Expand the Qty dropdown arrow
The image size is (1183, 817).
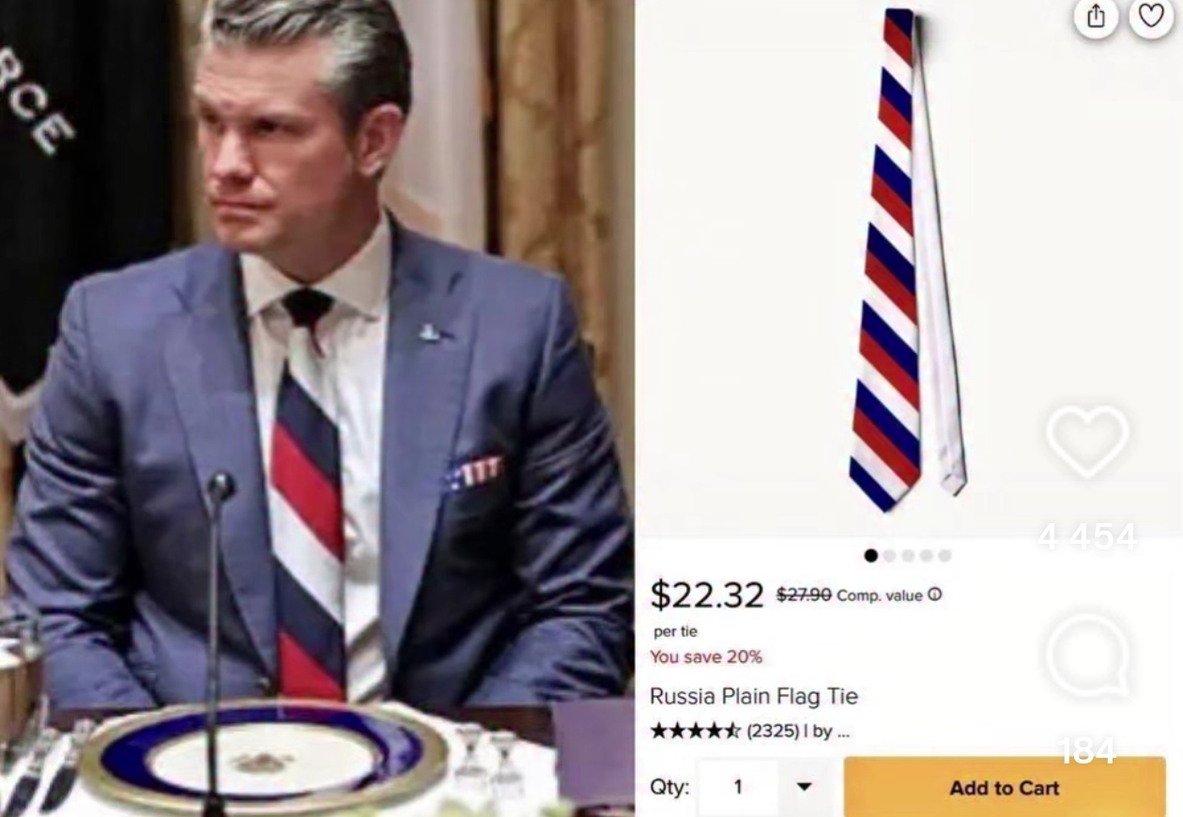[805, 787]
